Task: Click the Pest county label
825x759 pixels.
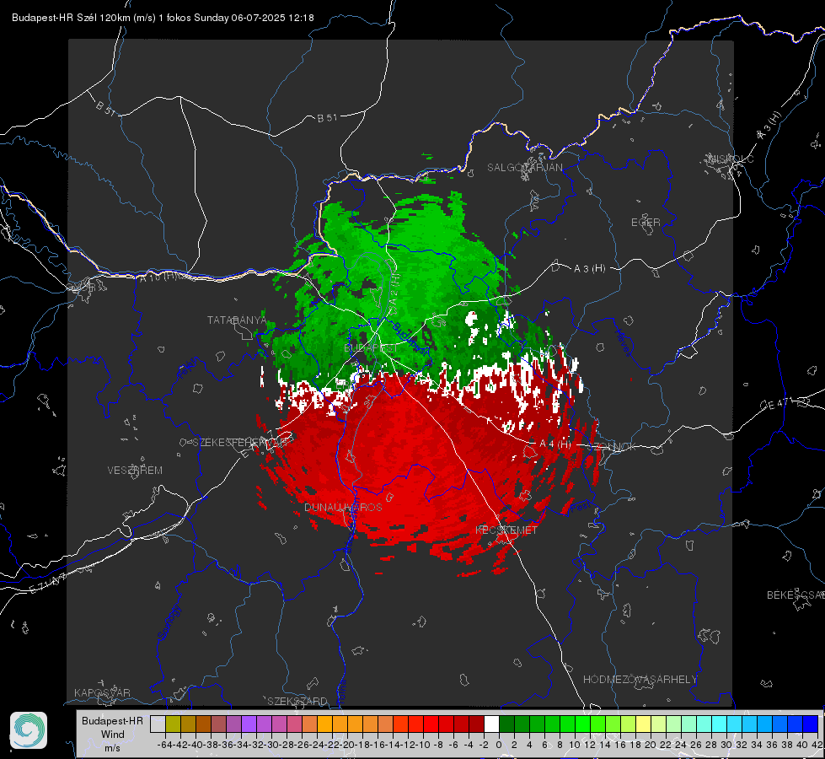Action: pyautogui.click(x=579, y=507)
